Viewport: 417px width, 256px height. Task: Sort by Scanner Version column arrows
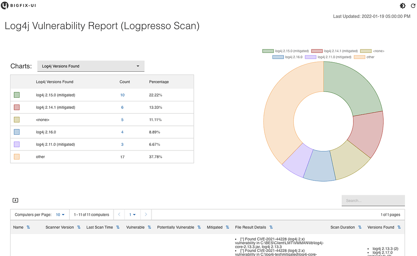click(x=79, y=227)
